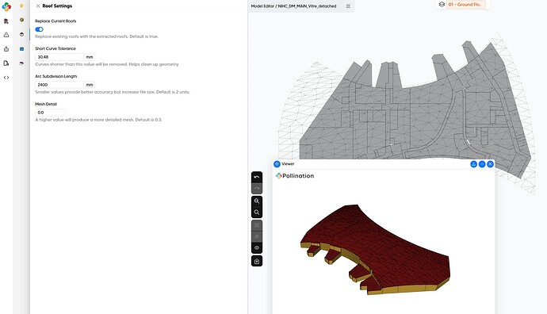Click the 'Roof Settings' panel title
The width and height of the screenshot is (547, 314).
coord(57,6)
